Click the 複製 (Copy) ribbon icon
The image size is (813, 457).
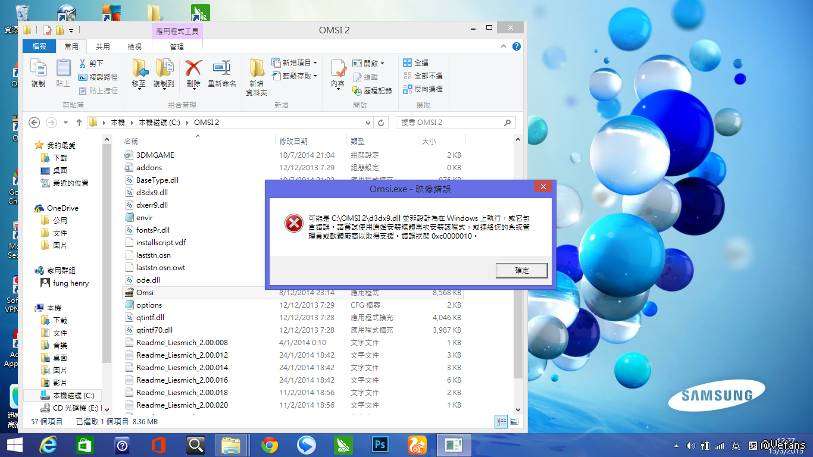click(38, 74)
